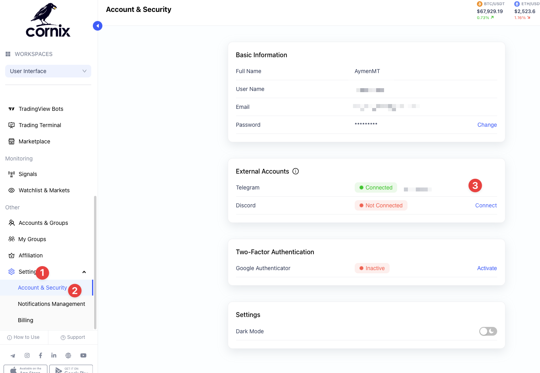Open the Trading Terminal menu item
This screenshot has height=373, width=540.
point(40,125)
